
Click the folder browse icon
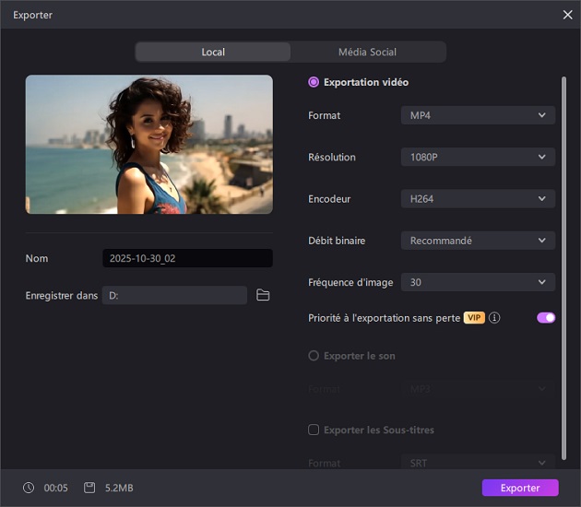pos(263,295)
